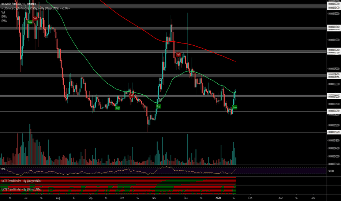
Task: Click the 0.00013000 price axis value
Action: (334, 14)
